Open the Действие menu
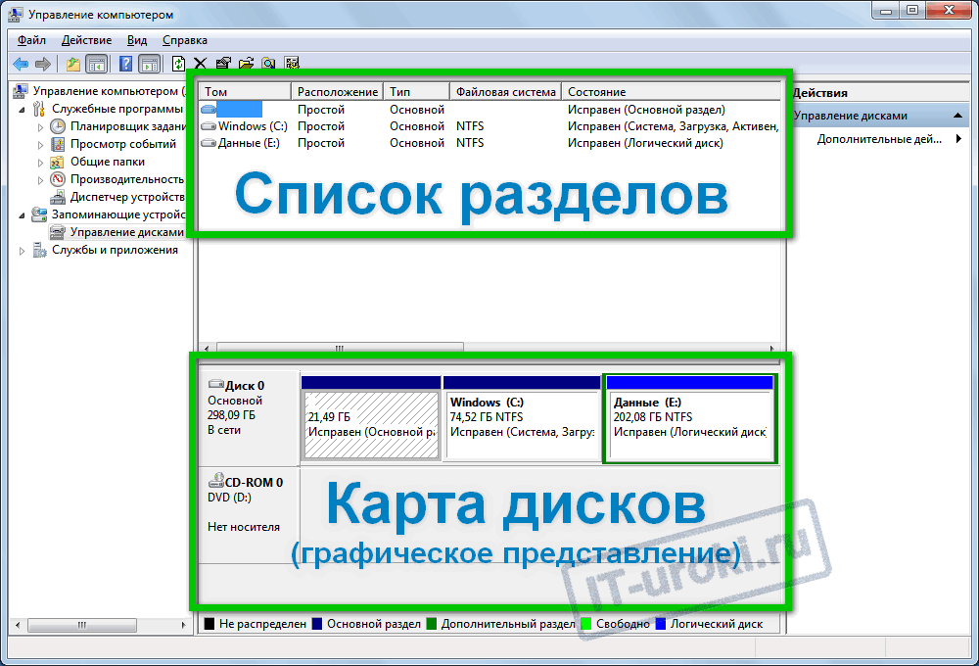Image resolution: width=979 pixels, height=666 pixels. click(86, 40)
